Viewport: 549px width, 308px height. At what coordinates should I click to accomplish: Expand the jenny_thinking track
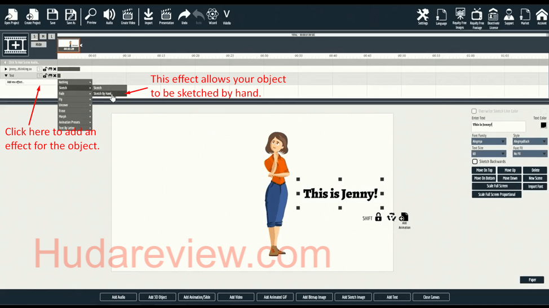click(x=6, y=69)
